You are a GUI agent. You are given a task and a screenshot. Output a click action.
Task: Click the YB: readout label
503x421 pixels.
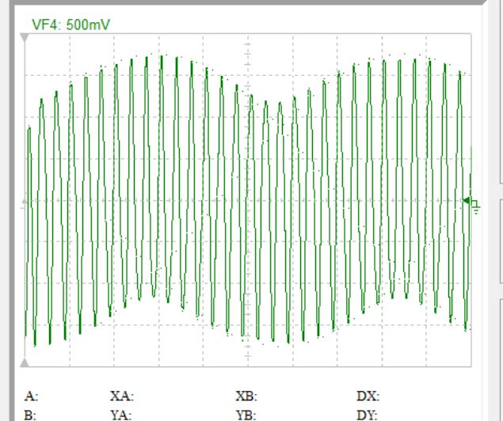click(x=246, y=415)
